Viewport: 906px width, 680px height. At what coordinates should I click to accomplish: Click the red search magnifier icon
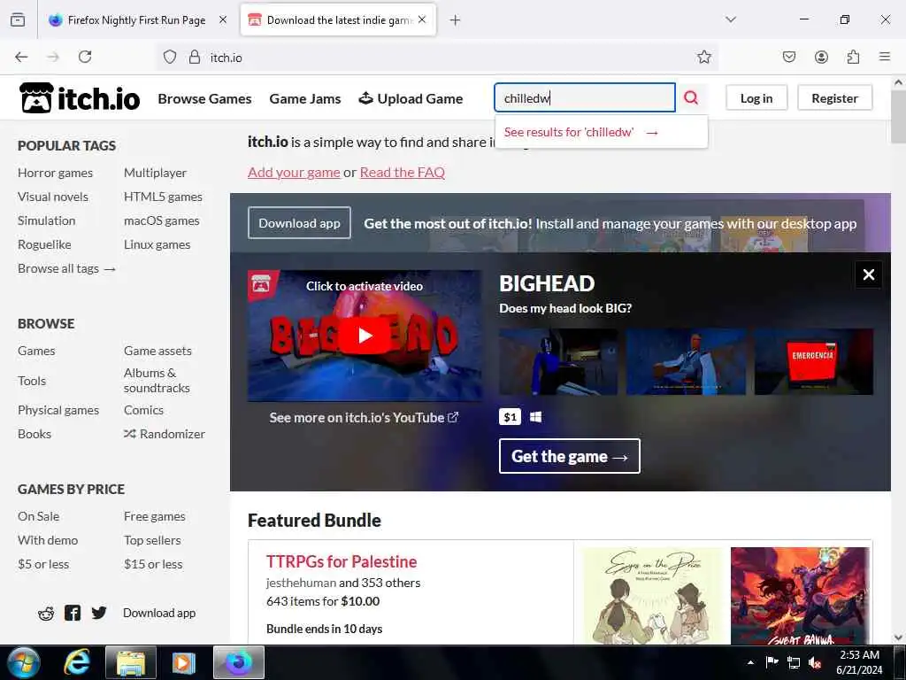coord(691,97)
